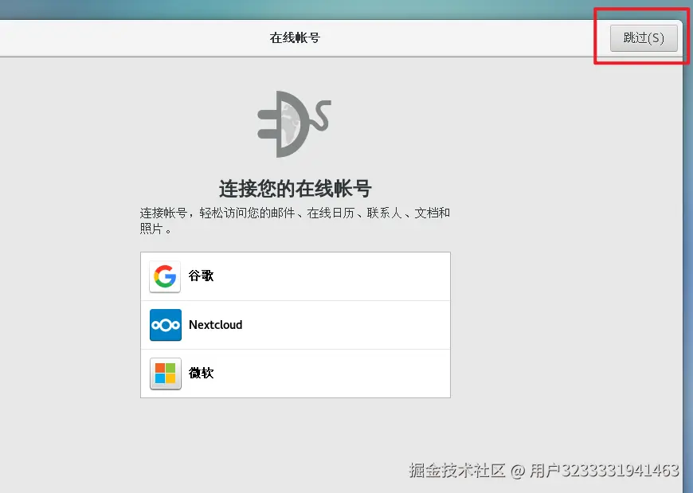Click the 跳过(S) skip button
This screenshot has height=493, width=693.
(x=644, y=38)
